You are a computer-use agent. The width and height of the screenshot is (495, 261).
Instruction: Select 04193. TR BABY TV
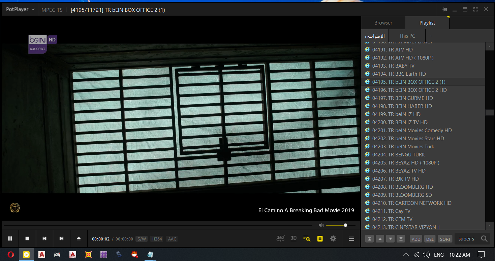(x=423, y=66)
